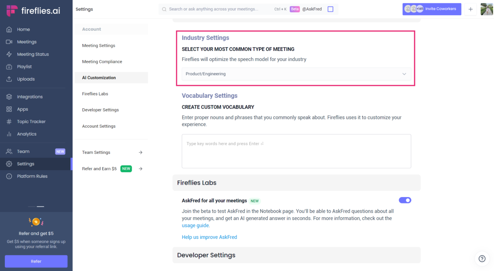Go to Home in sidebar
Screen dimensions: 494x271
[23, 29]
